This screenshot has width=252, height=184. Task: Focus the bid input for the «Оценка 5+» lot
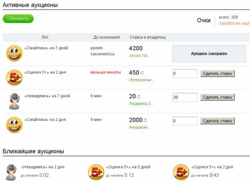coord(185,74)
